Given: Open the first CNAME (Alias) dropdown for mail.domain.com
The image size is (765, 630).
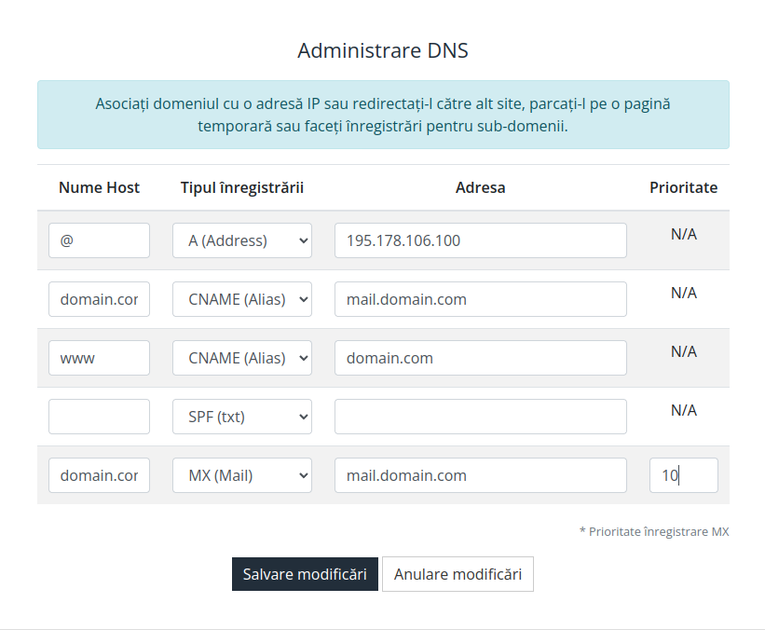Looking at the screenshot, I should click(242, 299).
